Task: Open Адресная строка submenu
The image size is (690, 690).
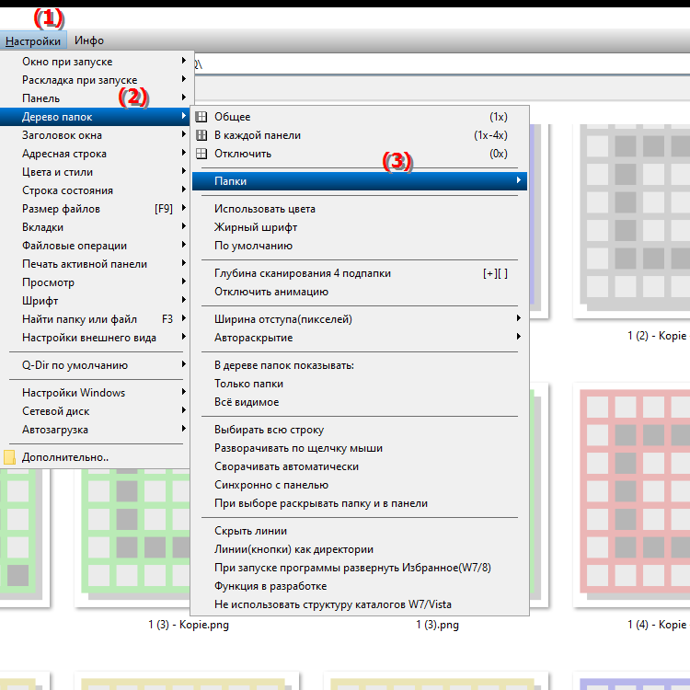Action: point(95,154)
